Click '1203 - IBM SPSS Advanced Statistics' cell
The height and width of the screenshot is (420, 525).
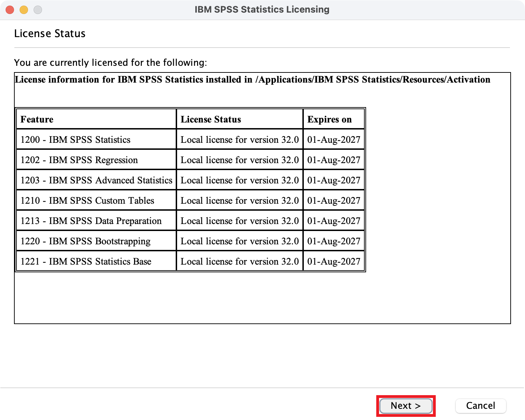point(96,180)
